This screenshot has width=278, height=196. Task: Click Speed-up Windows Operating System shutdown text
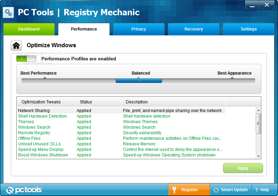point(169,155)
